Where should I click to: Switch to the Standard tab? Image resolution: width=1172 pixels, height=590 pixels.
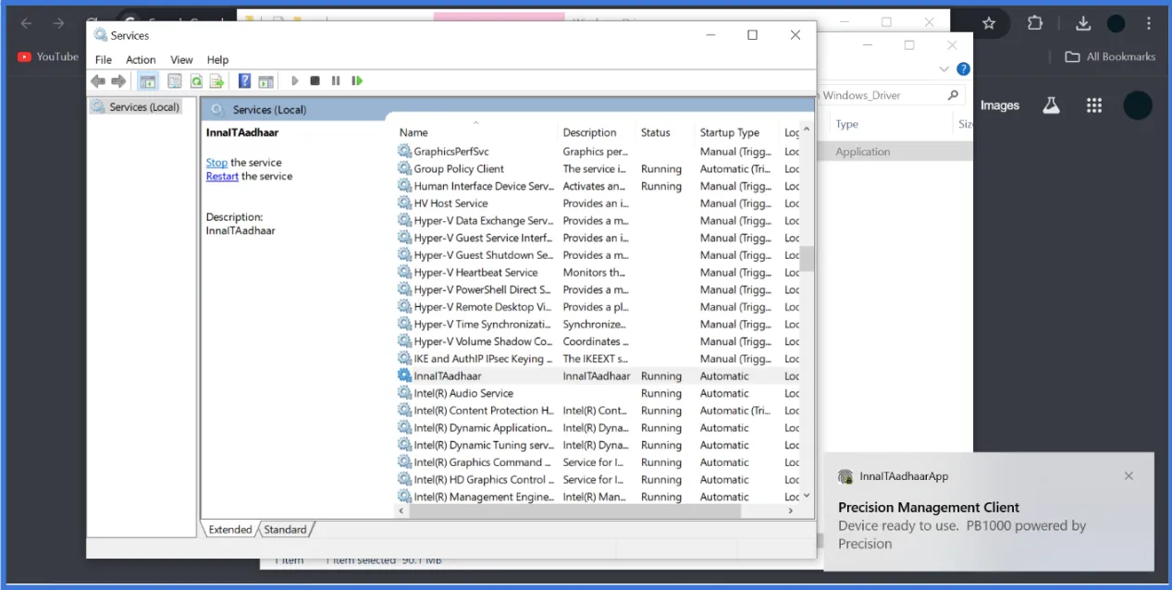tap(285, 530)
